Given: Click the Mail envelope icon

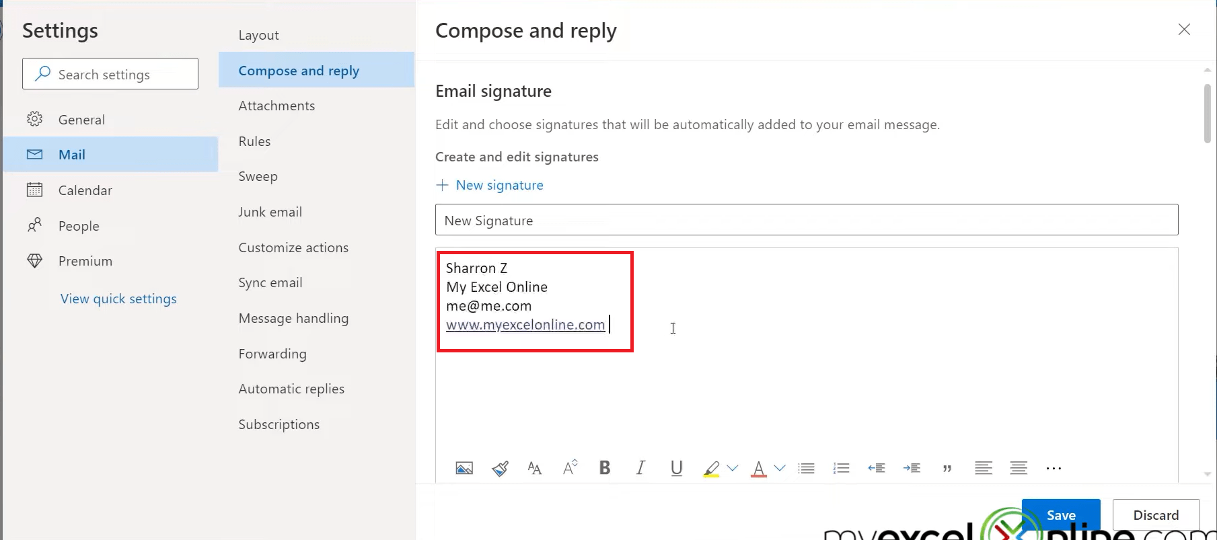Looking at the screenshot, I should tap(34, 155).
